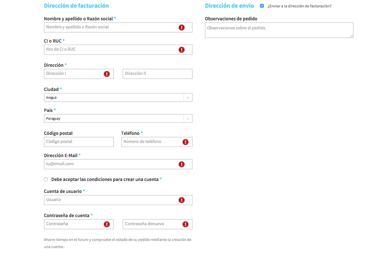Viewport: 381px width, 261px height.
Task: Focus the Observaciones sobre el pedido textarea
Action: point(279,30)
